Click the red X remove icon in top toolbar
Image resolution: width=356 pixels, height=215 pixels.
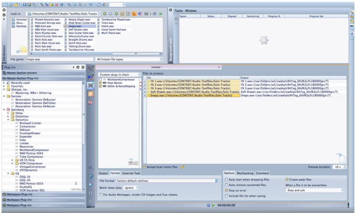tap(57, 5)
